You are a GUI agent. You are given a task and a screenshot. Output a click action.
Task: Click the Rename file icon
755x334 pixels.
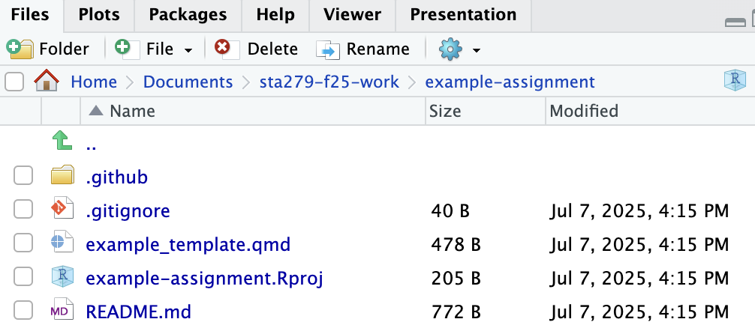(328, 50)
